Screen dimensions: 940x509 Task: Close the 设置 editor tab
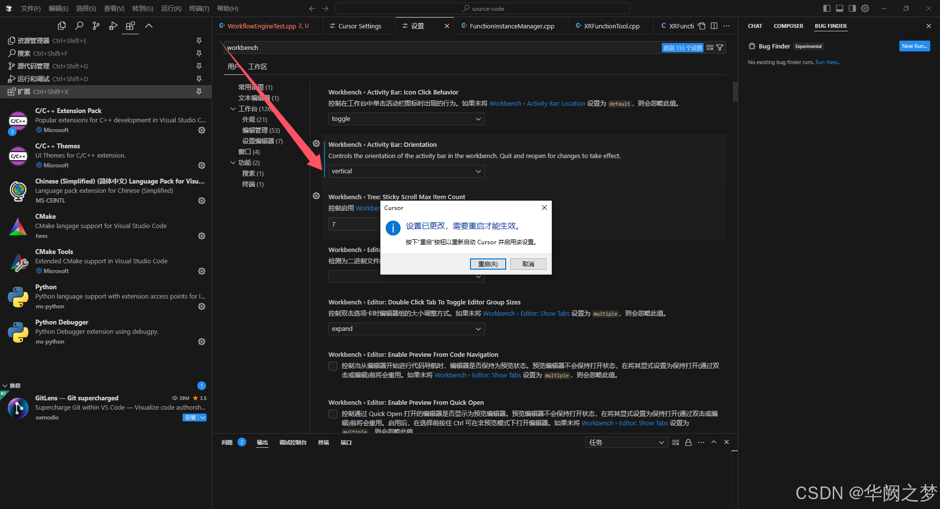[x=446, y=26]
